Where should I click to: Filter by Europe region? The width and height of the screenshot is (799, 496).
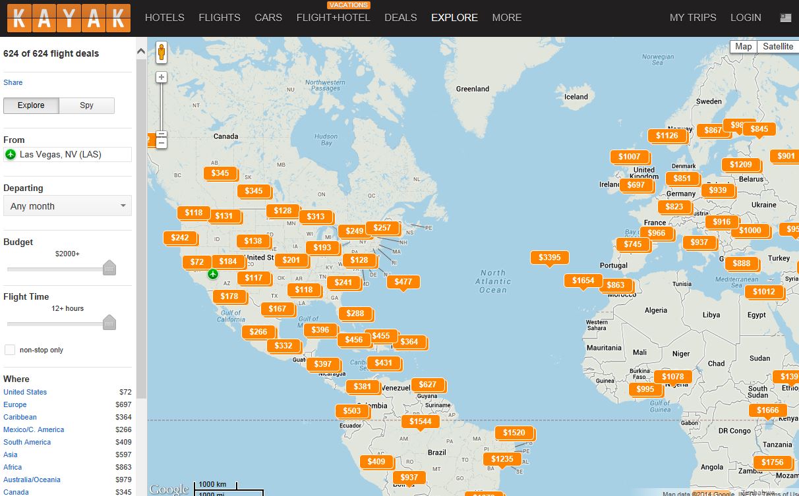tap(15, 404)
